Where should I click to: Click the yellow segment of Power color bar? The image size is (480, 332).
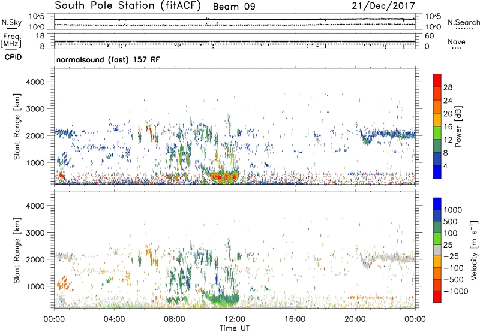tap(437, 120)
